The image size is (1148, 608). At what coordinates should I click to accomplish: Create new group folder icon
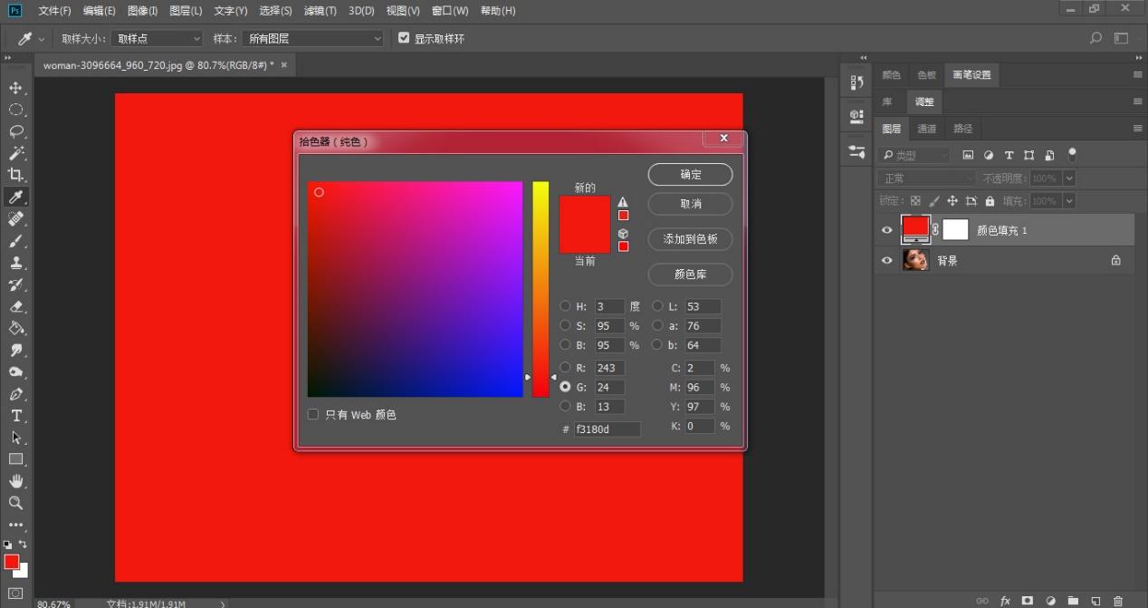[x=1073, y=601]
